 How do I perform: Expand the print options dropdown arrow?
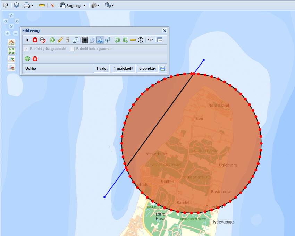pos(32,6)
